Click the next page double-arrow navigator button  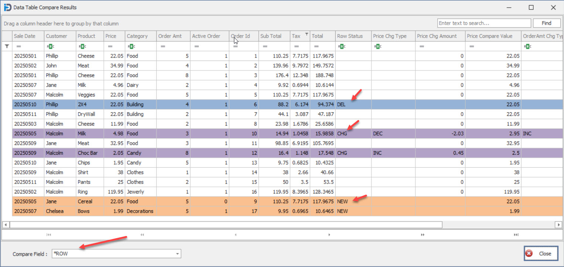(x=422, y=235)
